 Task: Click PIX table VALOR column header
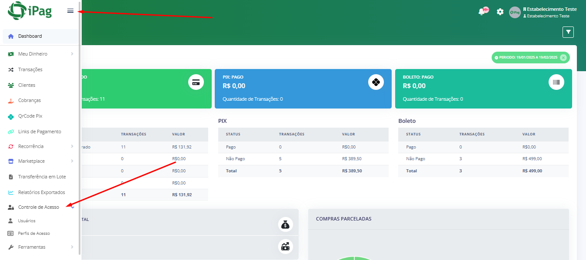(349, 134)
